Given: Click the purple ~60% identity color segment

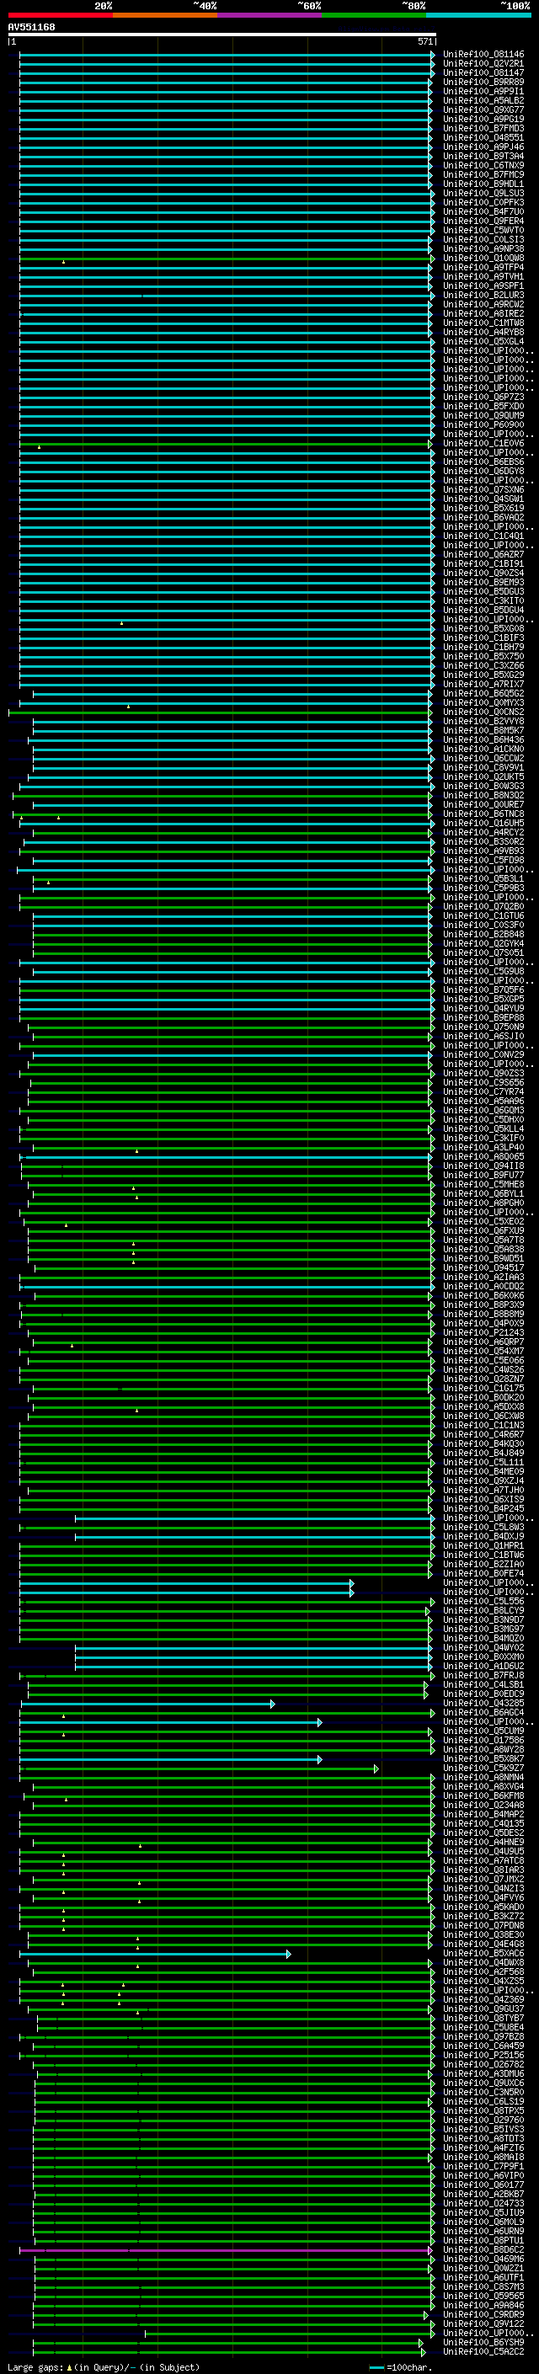Looking at the screenshot, I should coord(270,15).
